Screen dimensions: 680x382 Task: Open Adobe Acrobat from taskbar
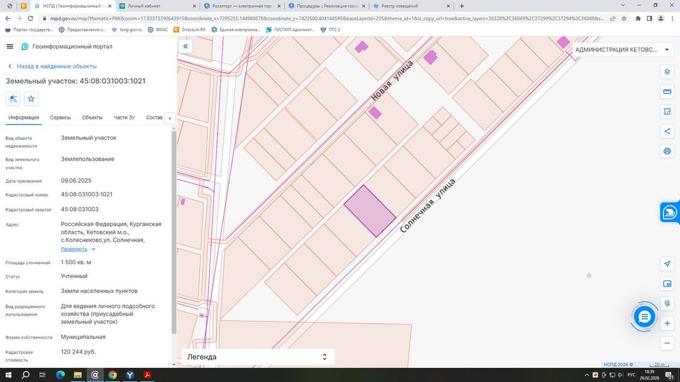coord(147,375)
